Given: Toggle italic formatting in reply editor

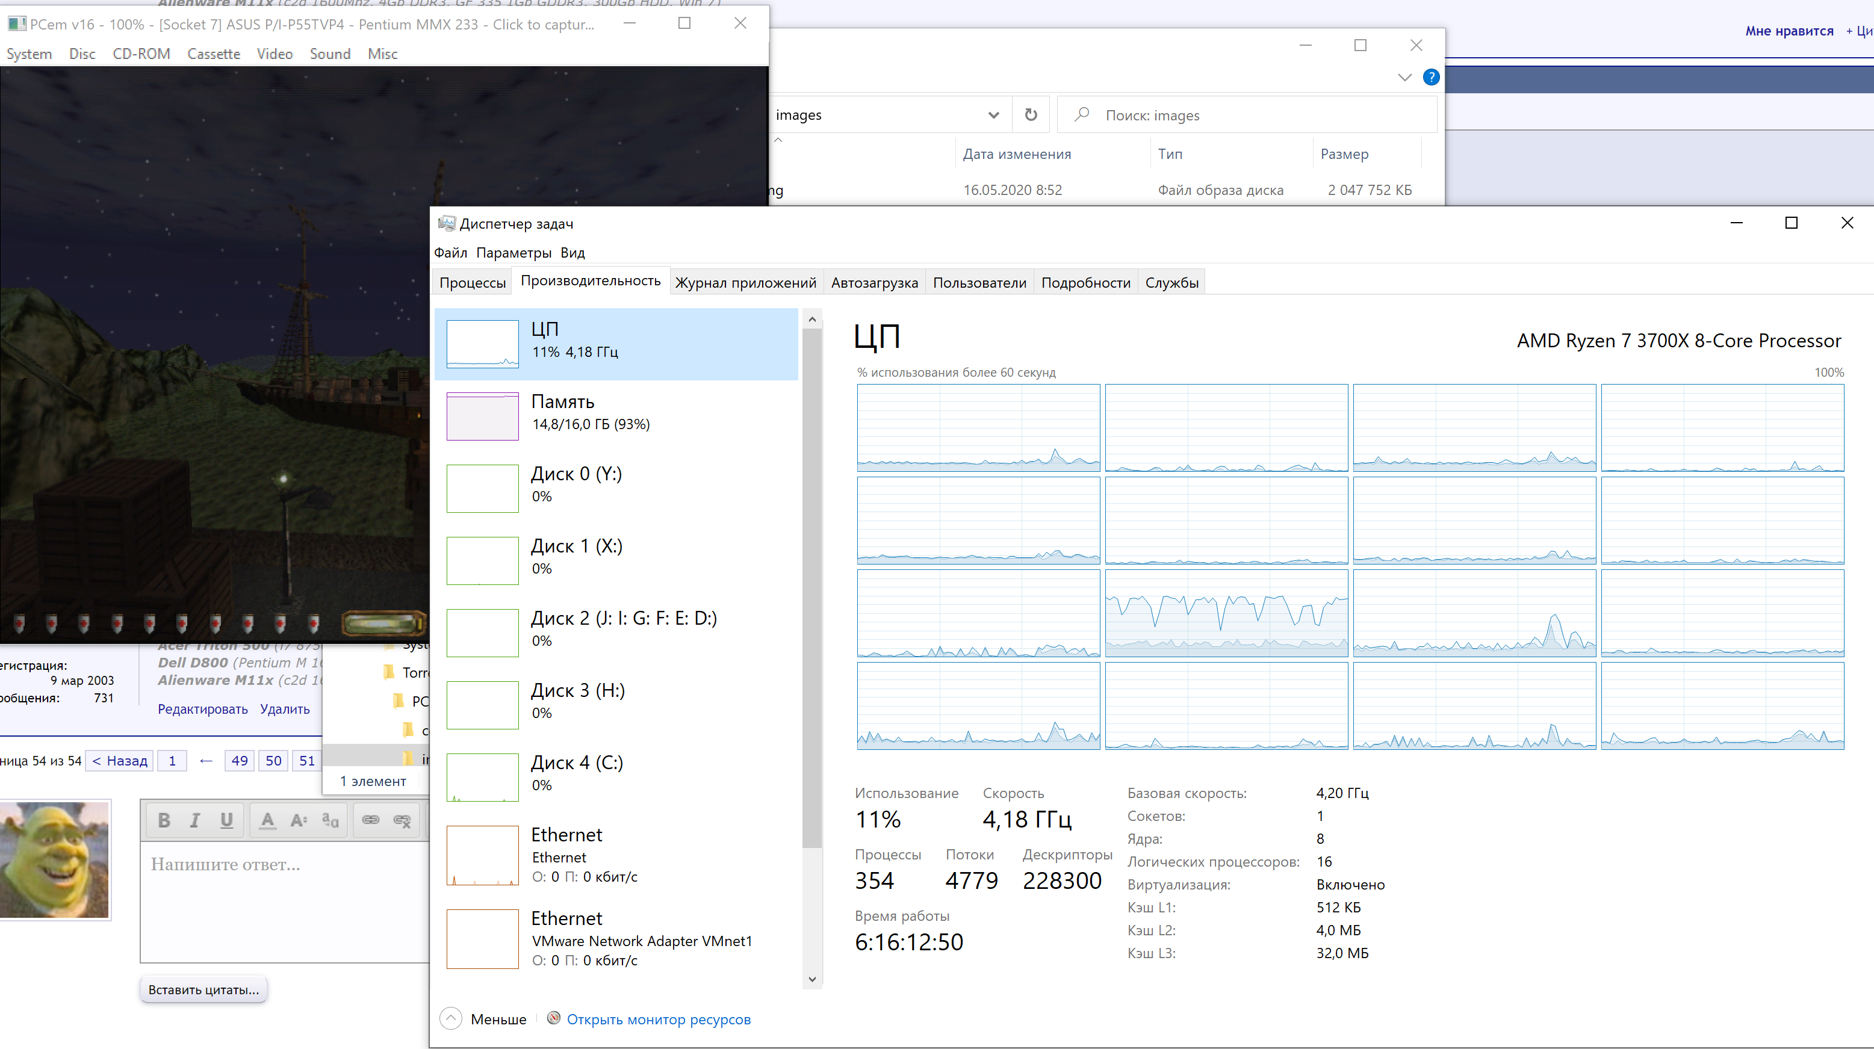Looking at the screenshot, I should (195, 820).
